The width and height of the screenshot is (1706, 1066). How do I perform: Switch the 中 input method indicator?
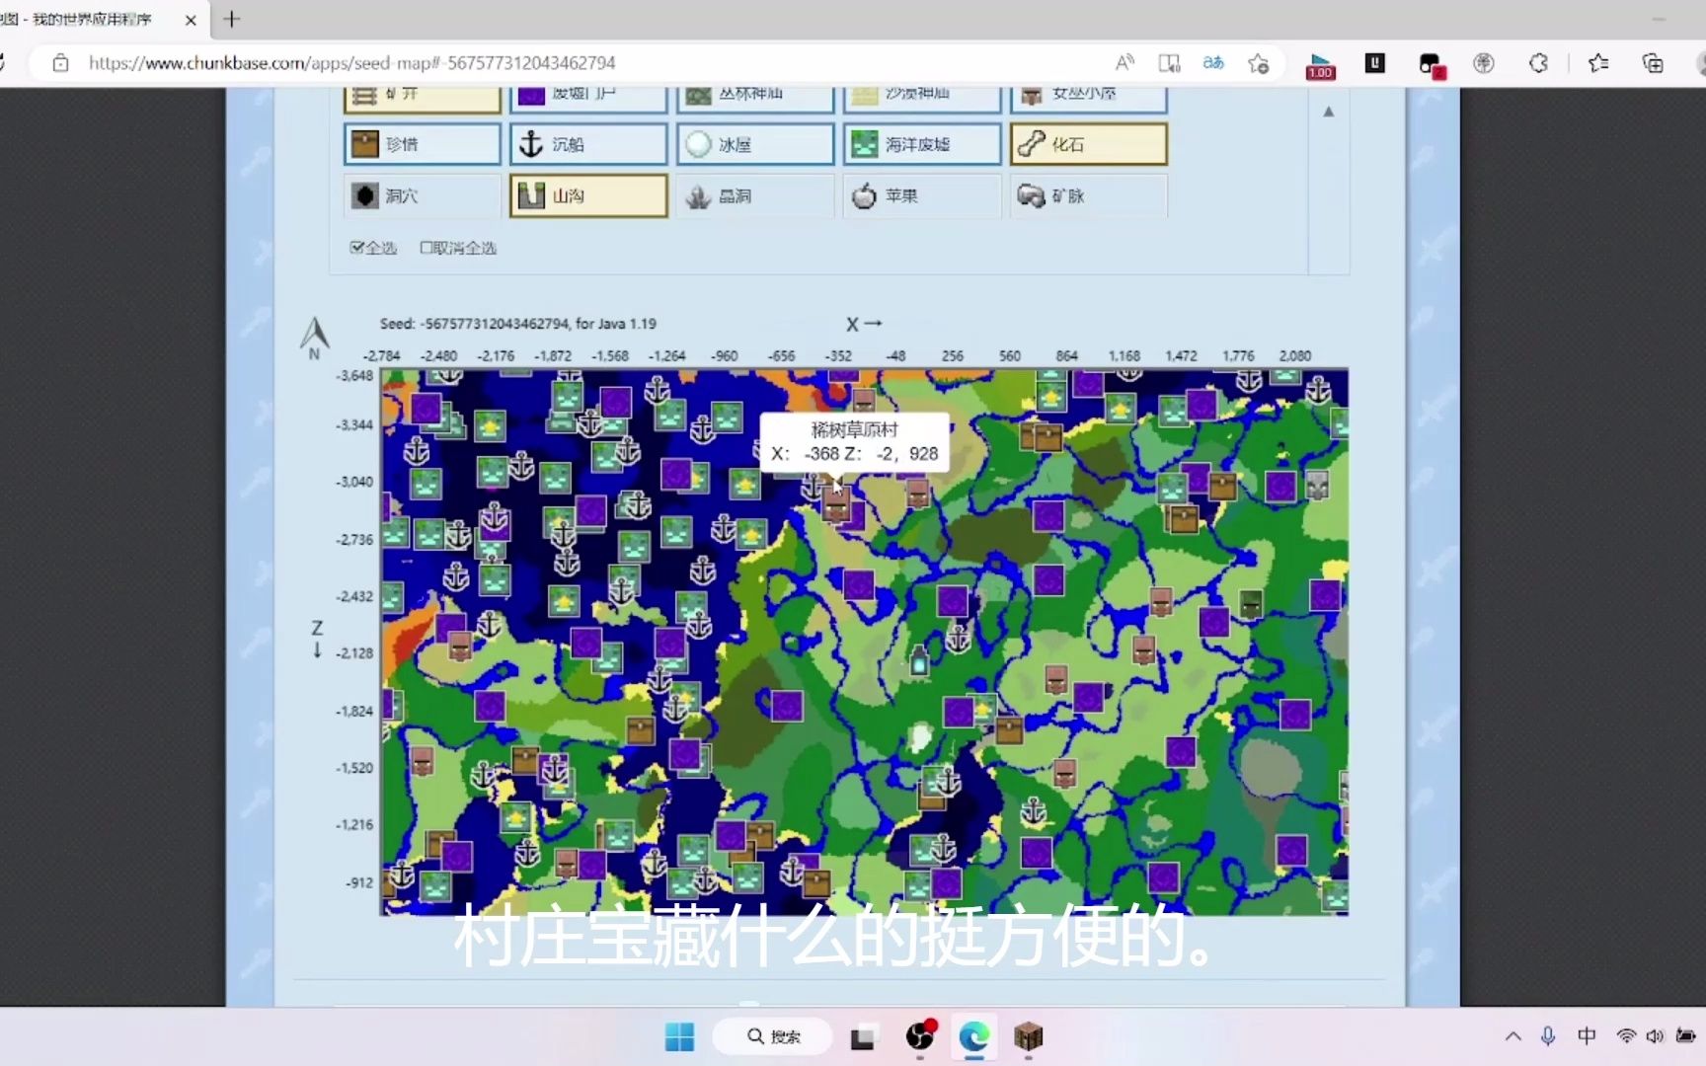pyautogui.click(x=1587, y=1036)
